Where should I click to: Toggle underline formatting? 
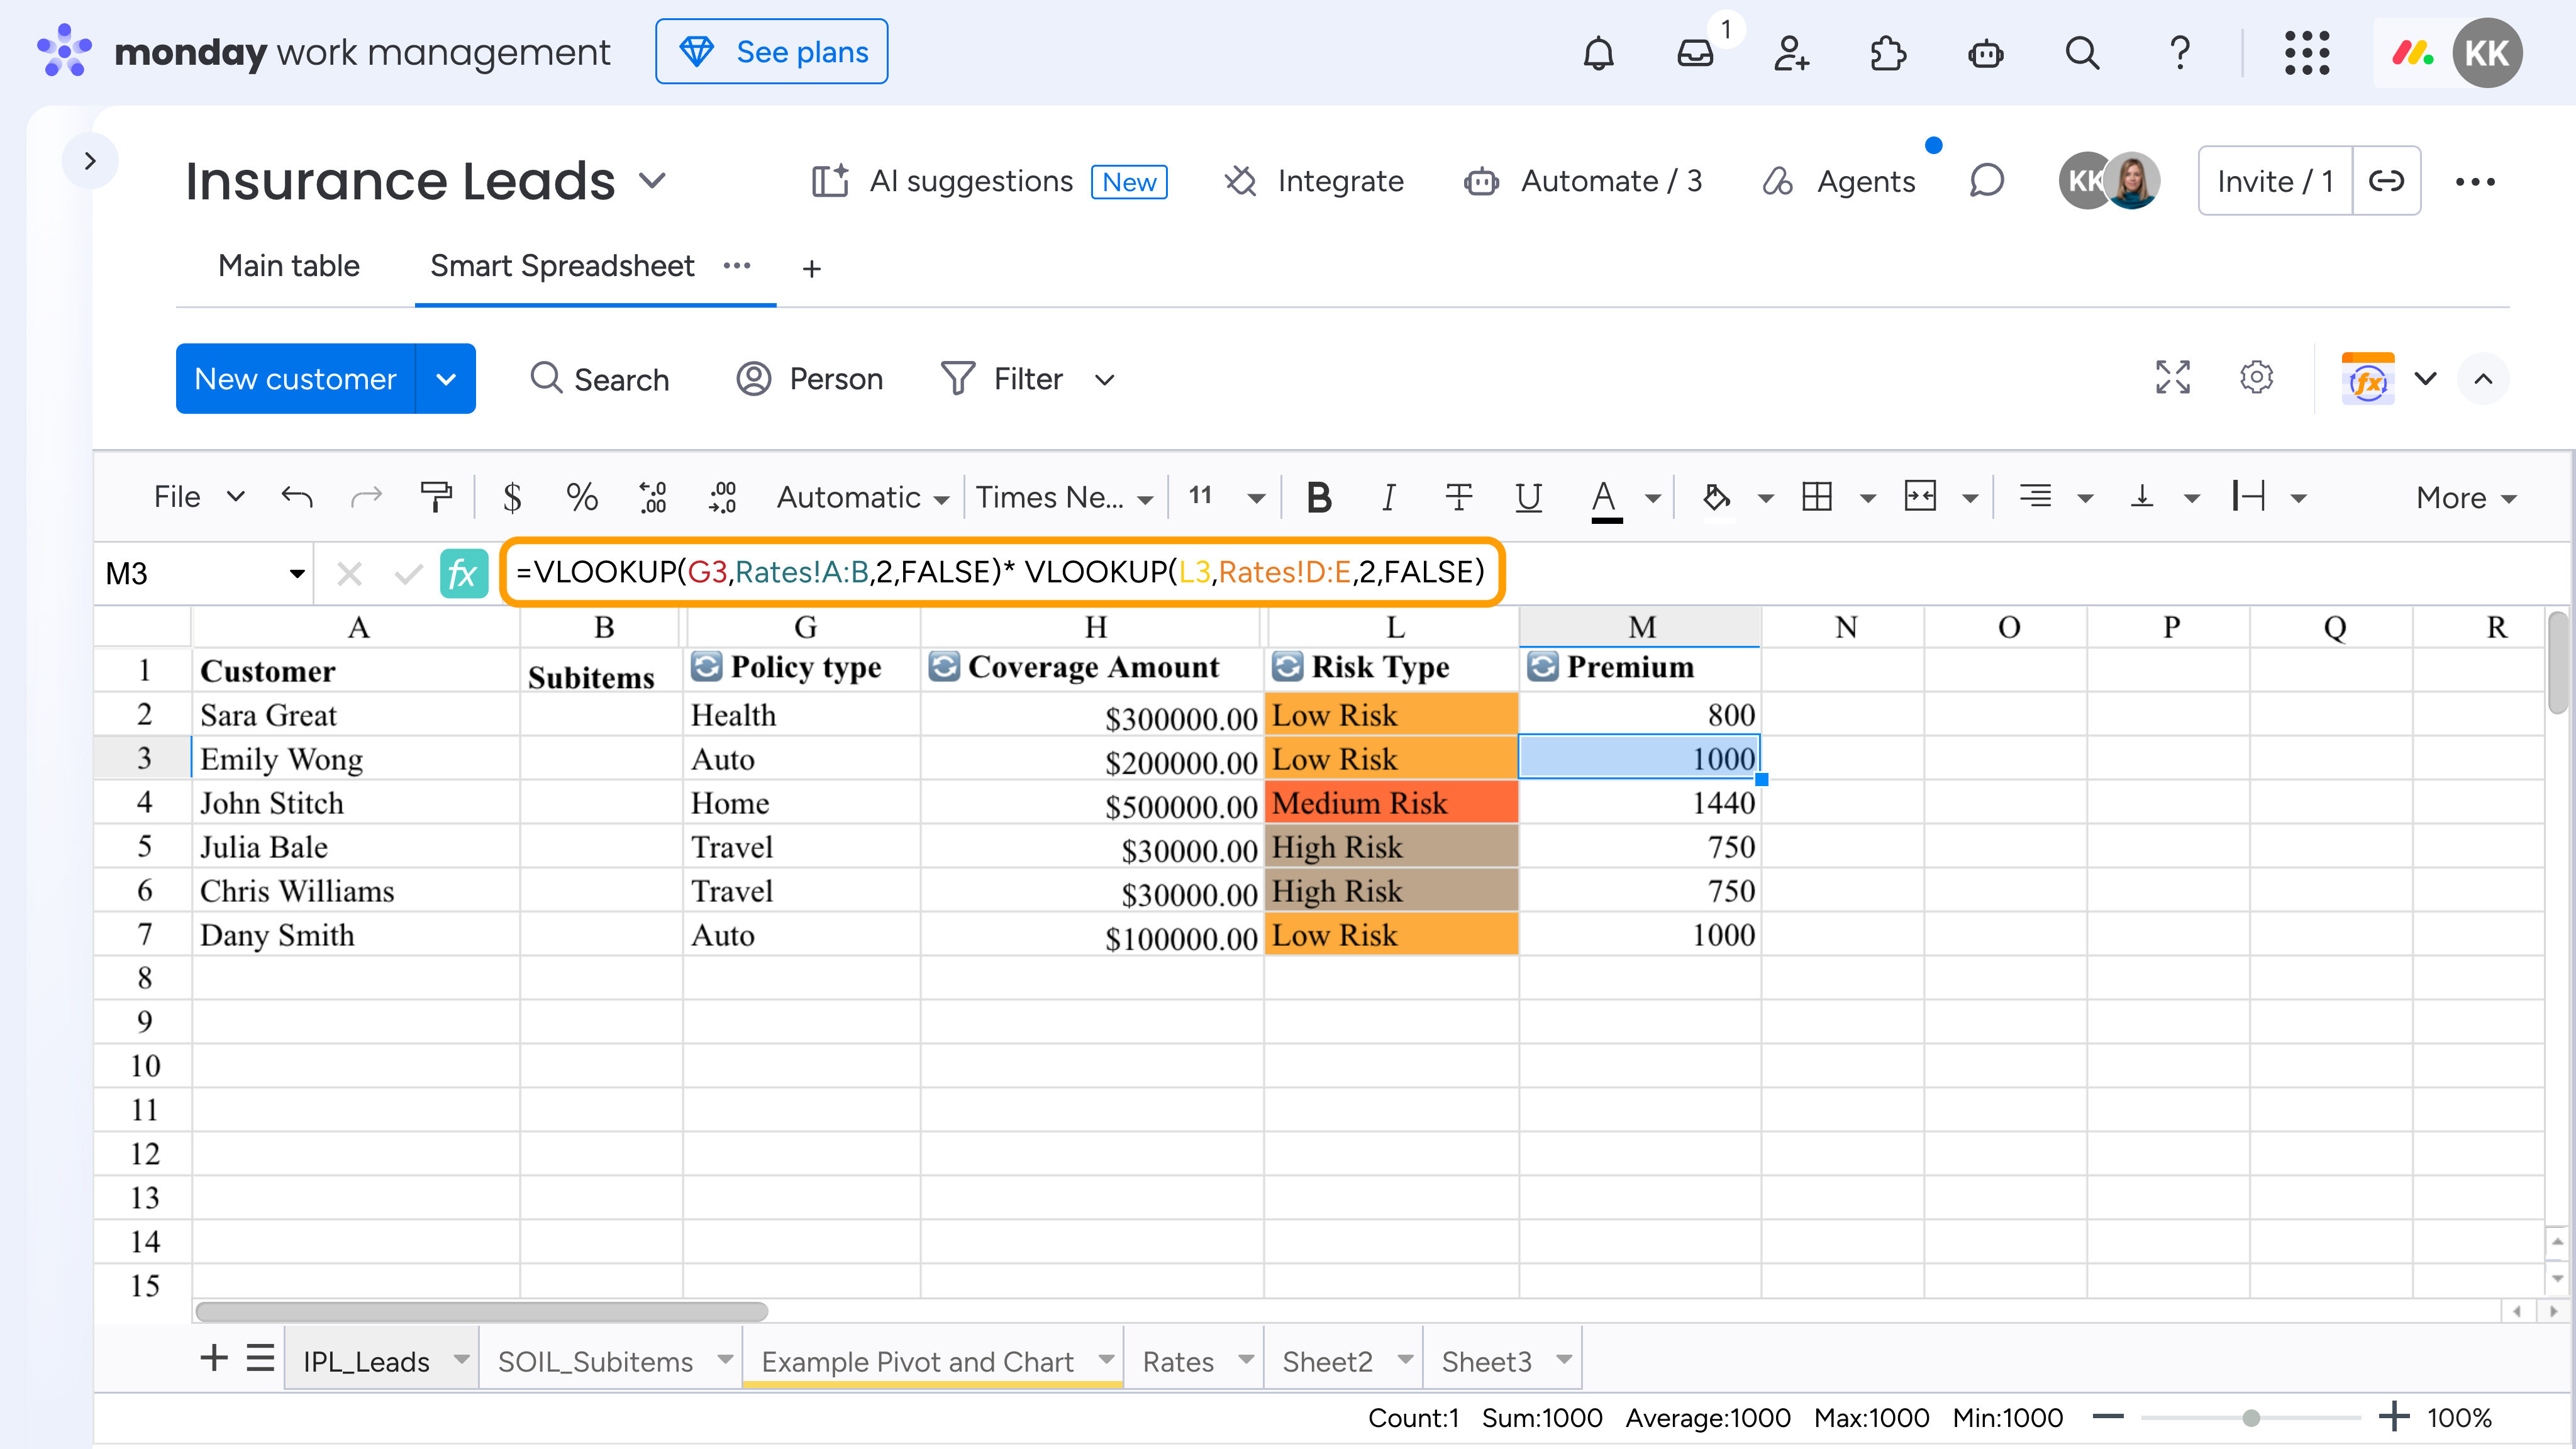(1528, 497)
